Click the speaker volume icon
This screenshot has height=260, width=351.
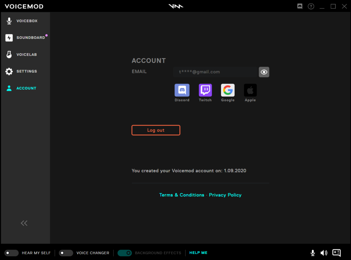[x=324, y=253]
